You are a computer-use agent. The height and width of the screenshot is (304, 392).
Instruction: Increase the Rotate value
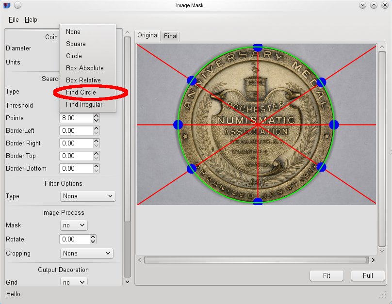(x=93, y=237)
